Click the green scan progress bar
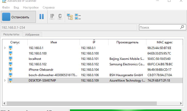 (126, 110)
